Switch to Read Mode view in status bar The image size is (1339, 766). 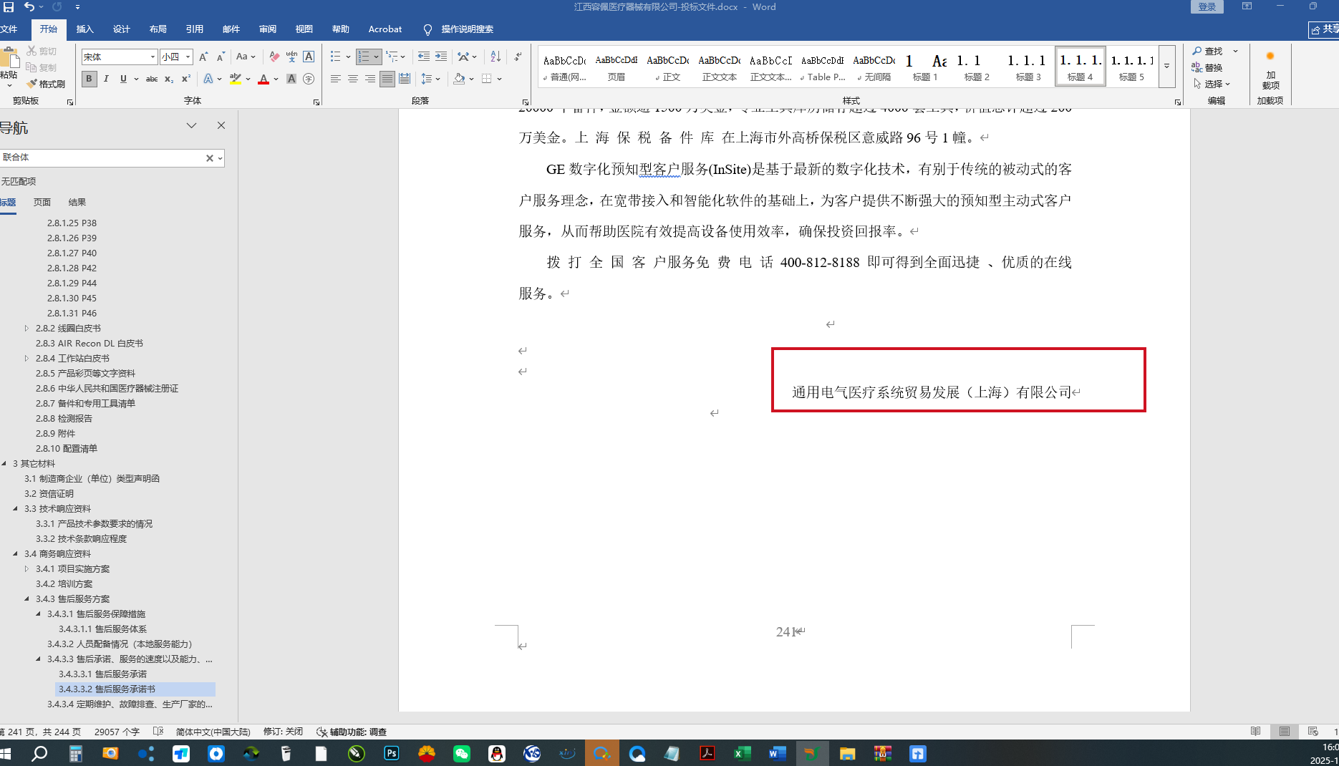pos(1255,732)
